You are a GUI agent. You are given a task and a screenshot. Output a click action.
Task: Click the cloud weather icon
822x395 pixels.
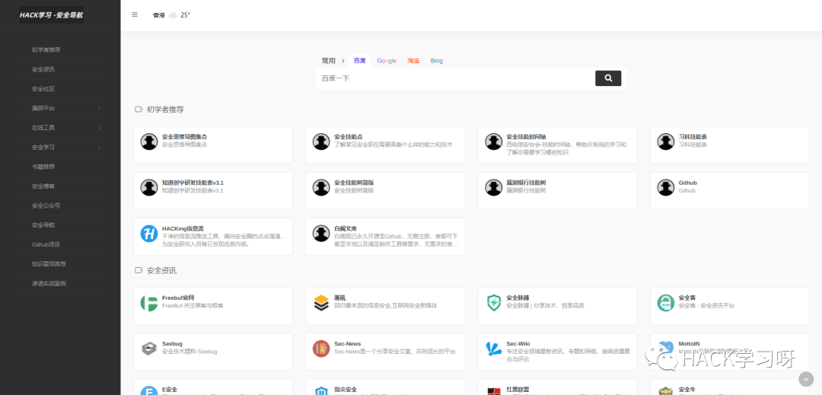tap(173, 15)
